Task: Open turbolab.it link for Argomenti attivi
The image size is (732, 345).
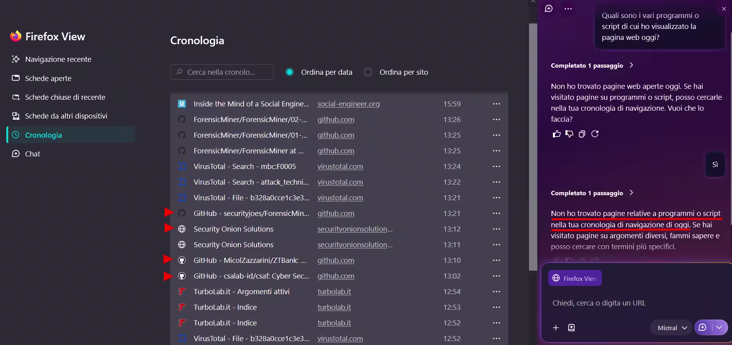Action: [334, 291]
